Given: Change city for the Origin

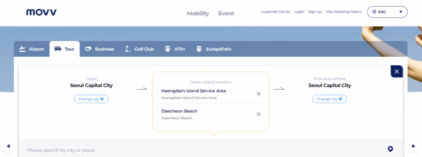Looking at the screenshot, I should (91, 99).
